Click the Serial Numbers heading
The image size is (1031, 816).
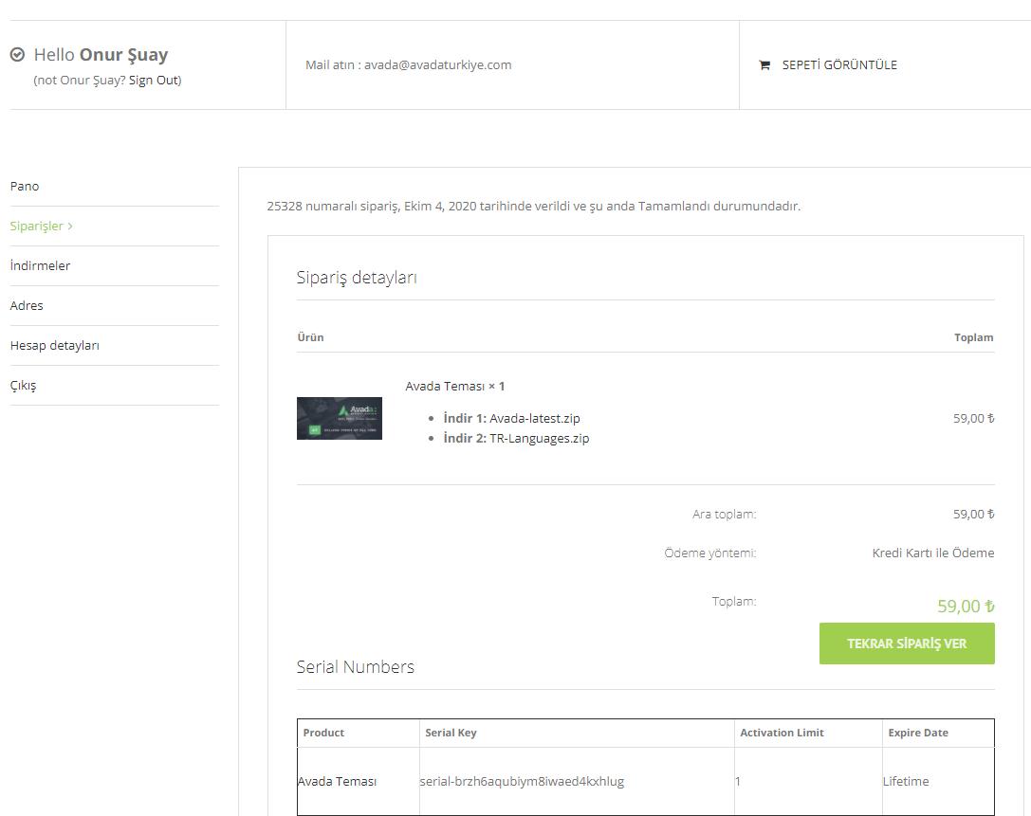(355, 667)
